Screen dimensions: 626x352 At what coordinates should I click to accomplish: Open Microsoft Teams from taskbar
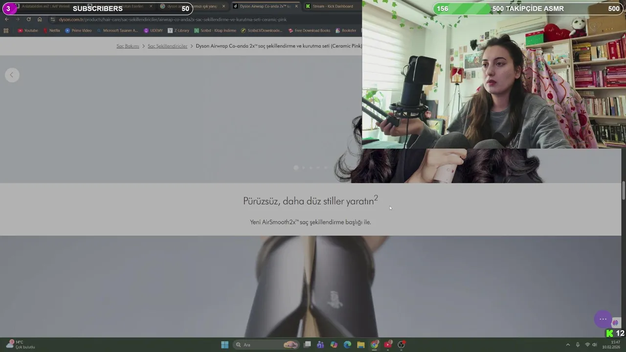(320, 345)
